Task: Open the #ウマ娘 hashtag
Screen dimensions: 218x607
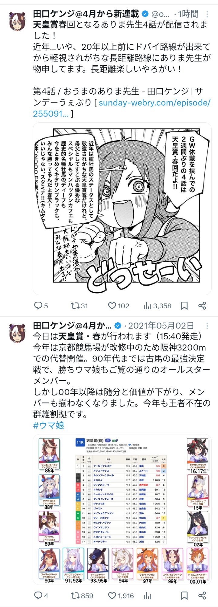Action: (49, 426)
